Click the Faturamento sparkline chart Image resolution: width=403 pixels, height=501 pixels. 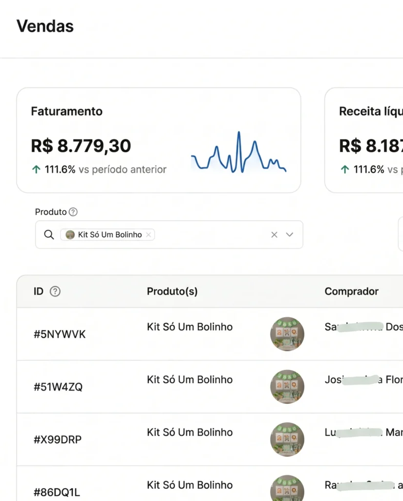coord(239,152)
